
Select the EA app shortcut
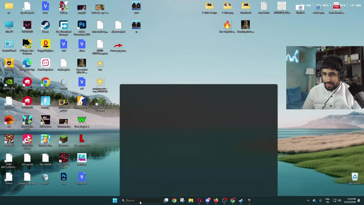[9, 122]
